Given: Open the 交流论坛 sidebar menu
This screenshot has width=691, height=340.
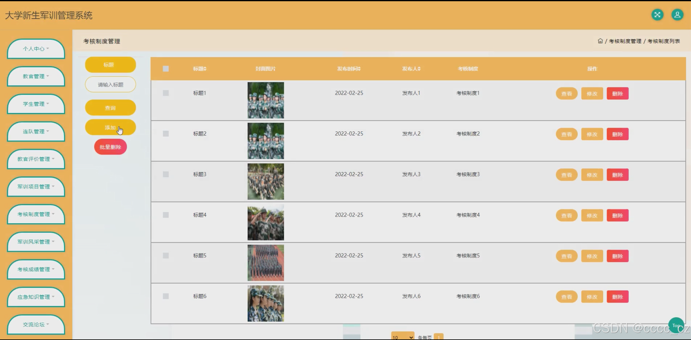Looking at the screenshot, I should pyautogui.click(x=36, y=324).
